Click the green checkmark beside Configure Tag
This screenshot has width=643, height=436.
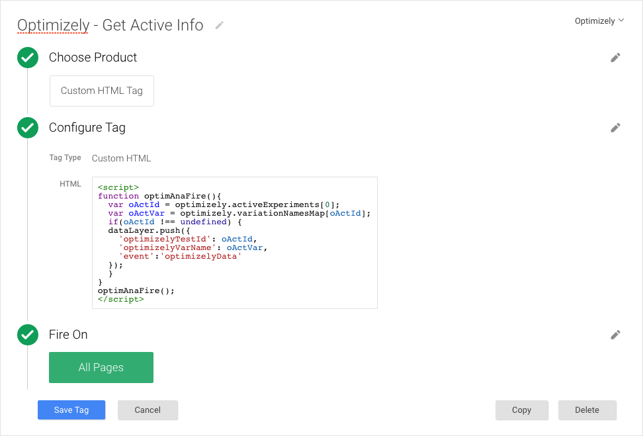tap(27, 128)
